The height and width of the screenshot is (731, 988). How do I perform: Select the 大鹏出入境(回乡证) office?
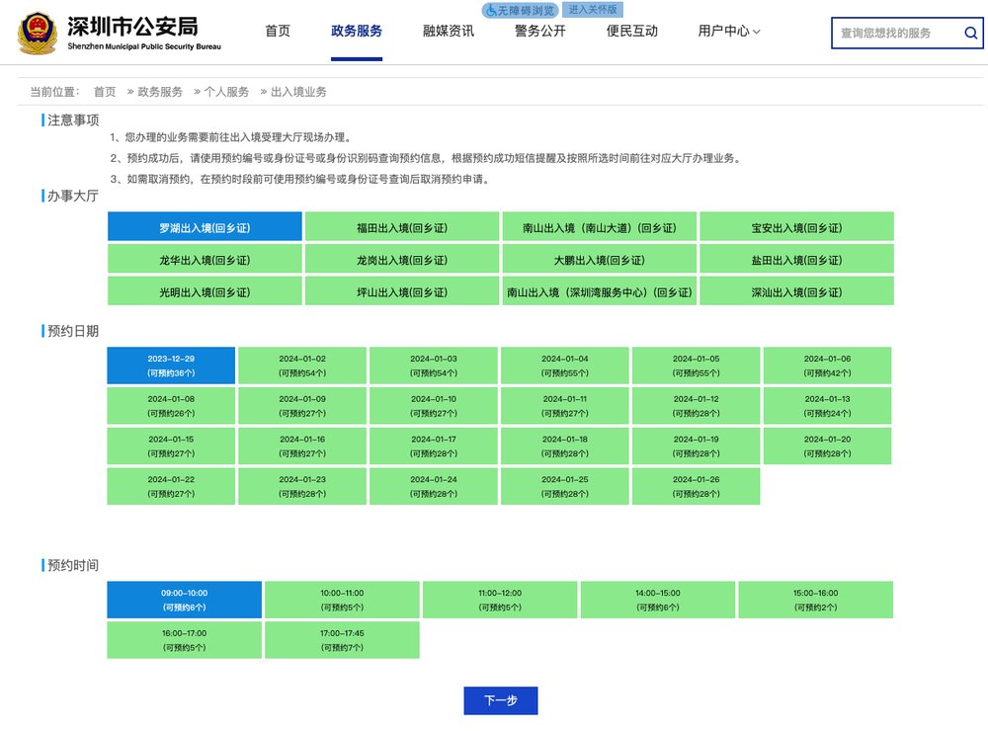[598, 258]
